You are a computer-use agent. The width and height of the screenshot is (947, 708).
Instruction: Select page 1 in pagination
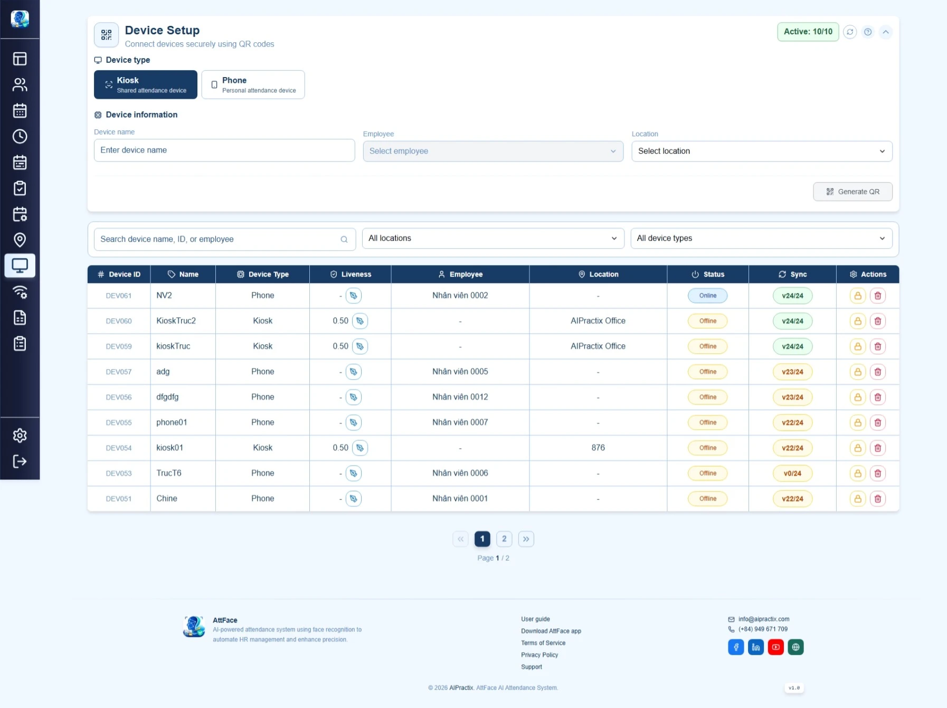click(482, 539)
